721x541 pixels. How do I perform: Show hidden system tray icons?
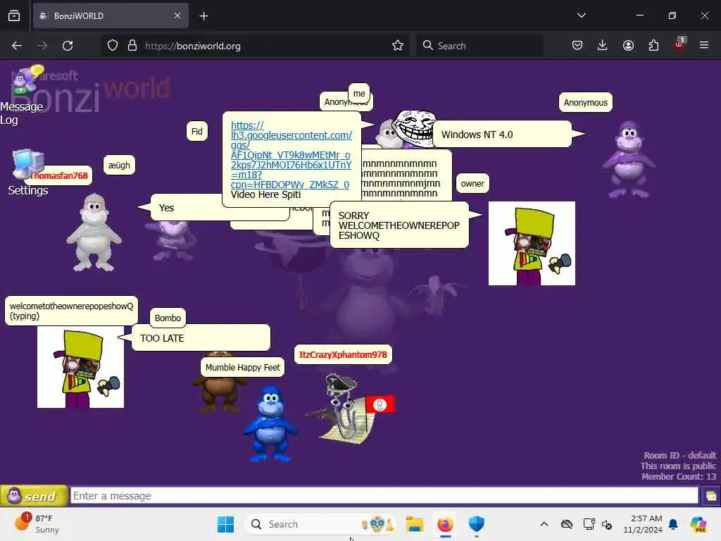[x=544, y=524]
